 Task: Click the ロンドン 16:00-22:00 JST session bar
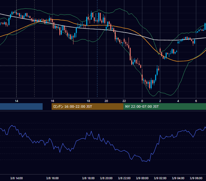(x=88, y=106)
